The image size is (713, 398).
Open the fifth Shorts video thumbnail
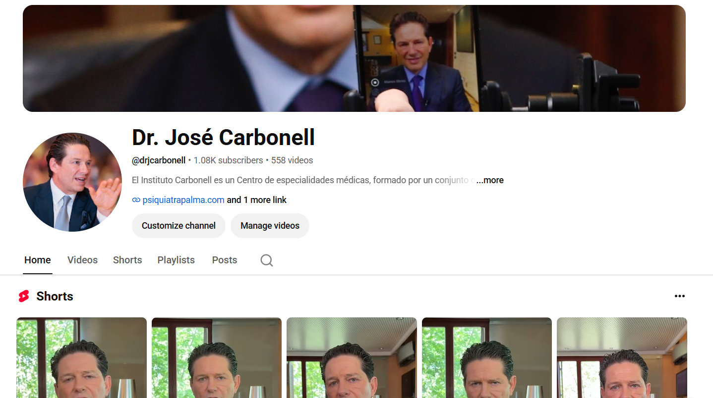click(x=622, y=357)
